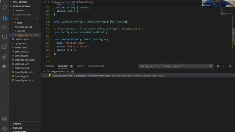Open package.json file
This screenshot has width=235, height=132.
click(x=22, y=64)
